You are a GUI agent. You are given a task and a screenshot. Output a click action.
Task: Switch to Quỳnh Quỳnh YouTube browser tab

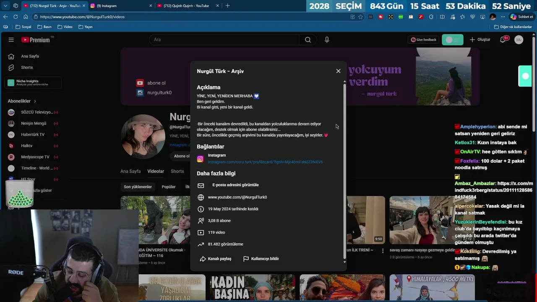[x=188, y=6]
